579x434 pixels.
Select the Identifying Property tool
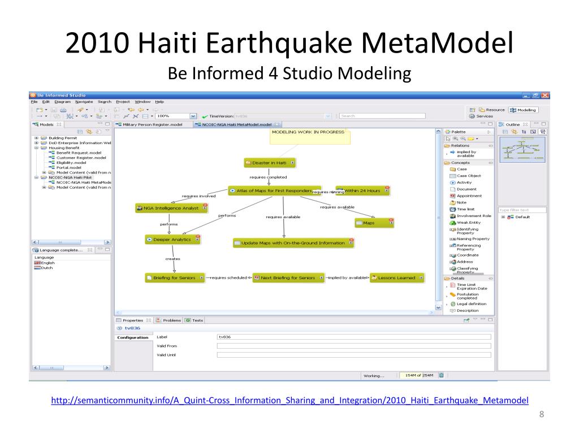point(464,231)
